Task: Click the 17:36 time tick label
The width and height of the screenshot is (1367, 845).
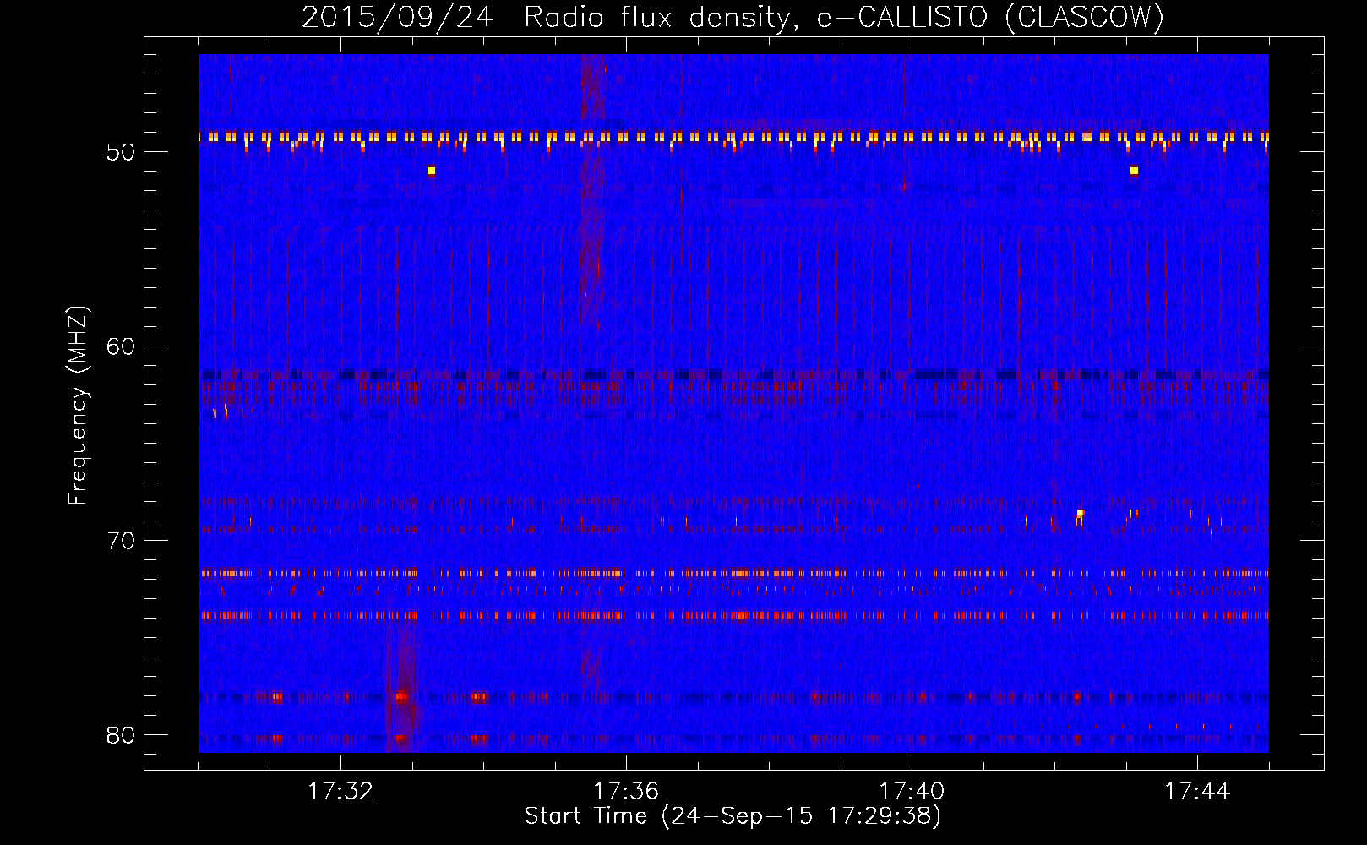Action: (626, 792)
